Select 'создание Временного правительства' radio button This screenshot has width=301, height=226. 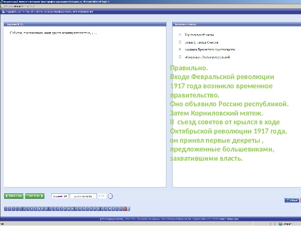click(180, 49)
